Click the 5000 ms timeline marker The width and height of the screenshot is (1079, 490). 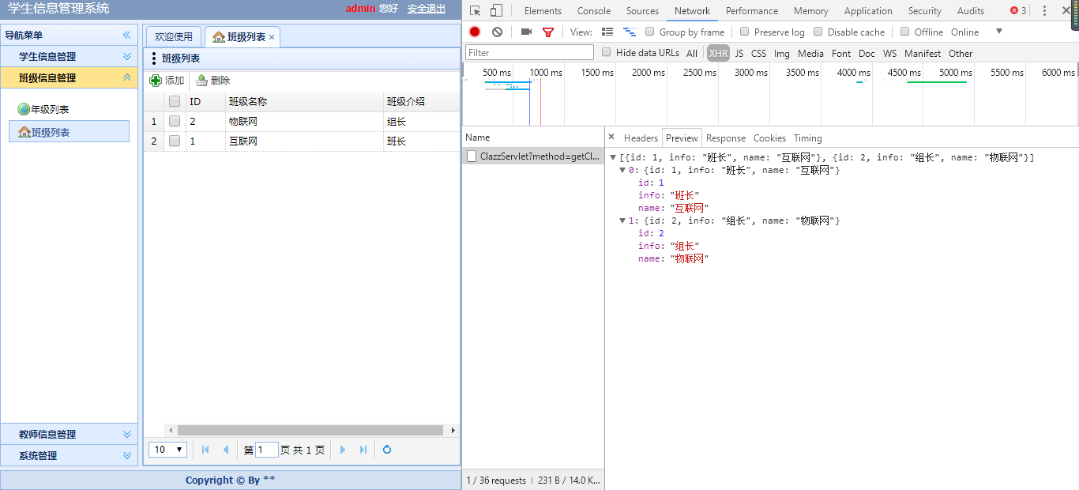pos(955,72)
